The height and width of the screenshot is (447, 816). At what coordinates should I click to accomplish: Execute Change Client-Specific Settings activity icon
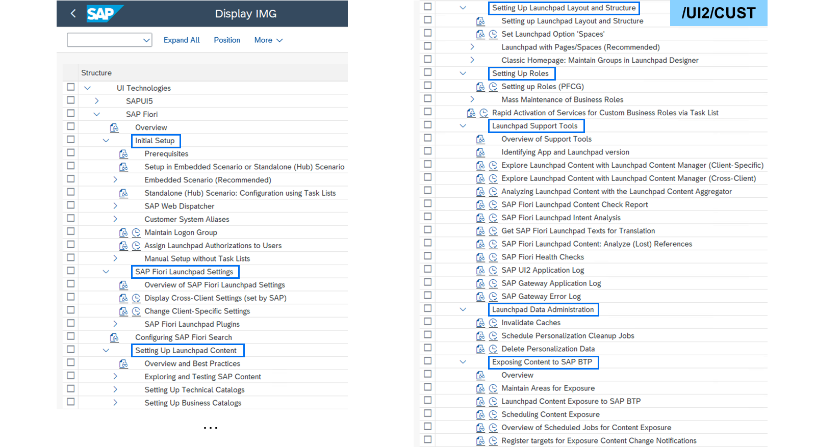[136, 311]
